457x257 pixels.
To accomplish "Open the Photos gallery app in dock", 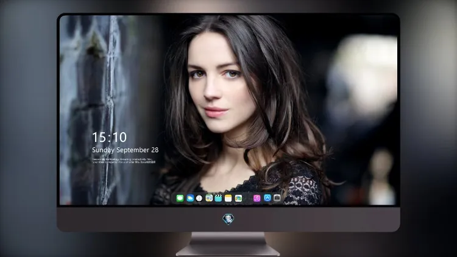I will click(x=238, y=199).
